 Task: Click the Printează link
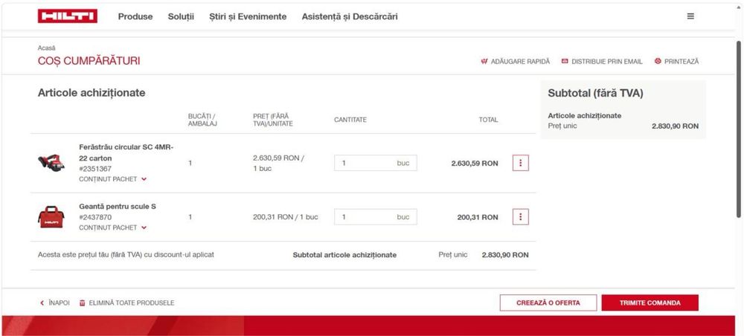click(682, 62)
